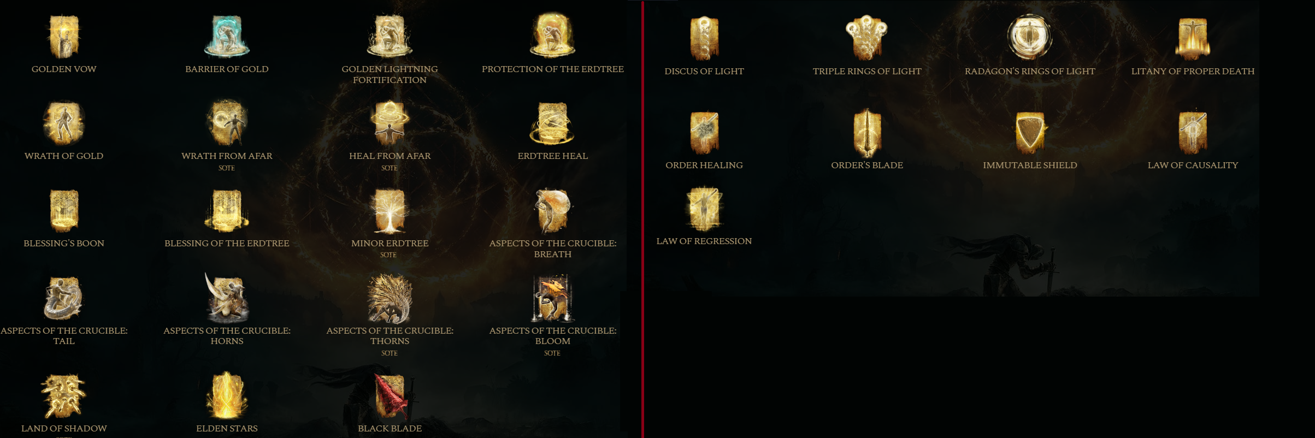Click the Blessing of the Erdtree label
The height and width of the screenshot is (438, 1315).
[x=227, y=244]
